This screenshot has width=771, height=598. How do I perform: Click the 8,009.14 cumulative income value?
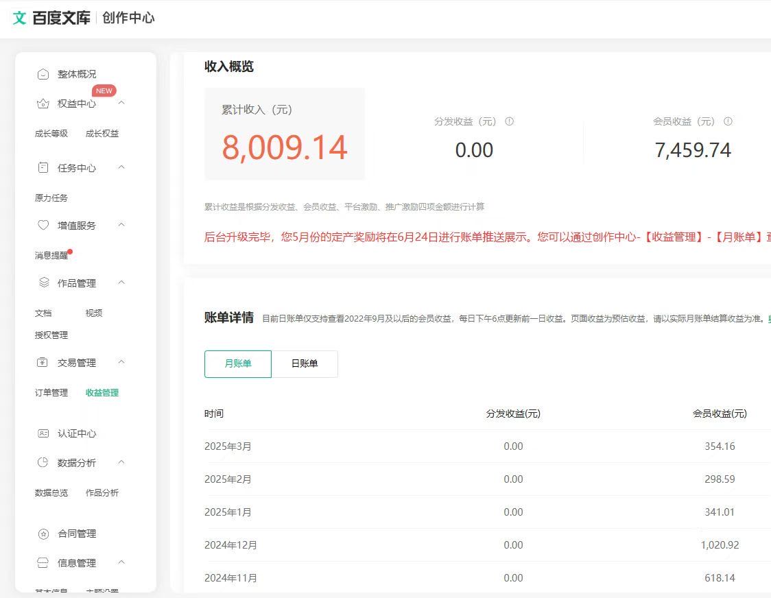(285, 147)
